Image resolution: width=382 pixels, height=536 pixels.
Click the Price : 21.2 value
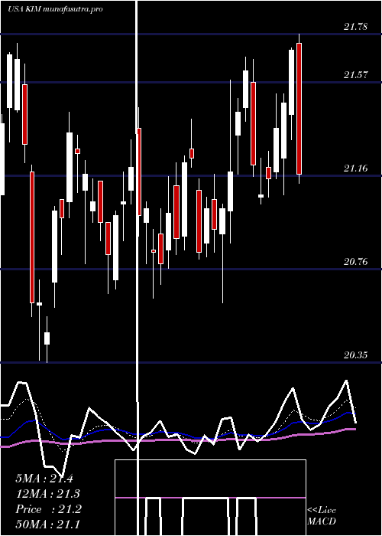48,509
